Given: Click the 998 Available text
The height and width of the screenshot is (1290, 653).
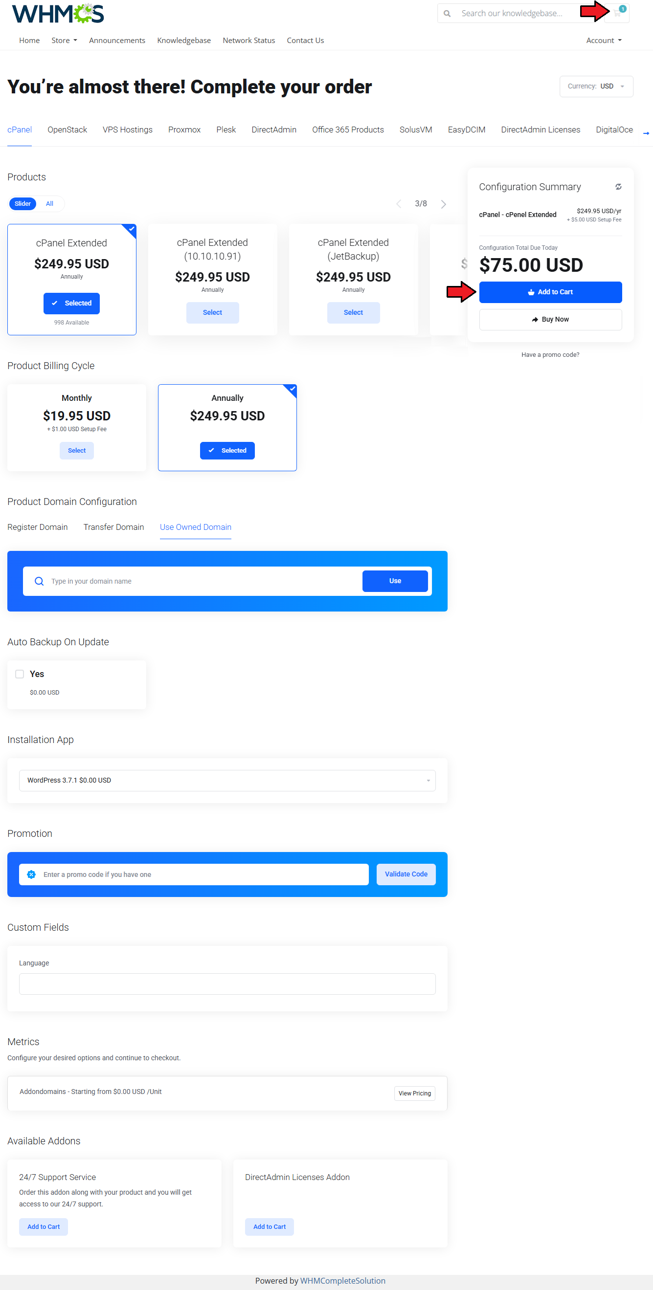Looking at the screenshot, I should tap(72, 323).
